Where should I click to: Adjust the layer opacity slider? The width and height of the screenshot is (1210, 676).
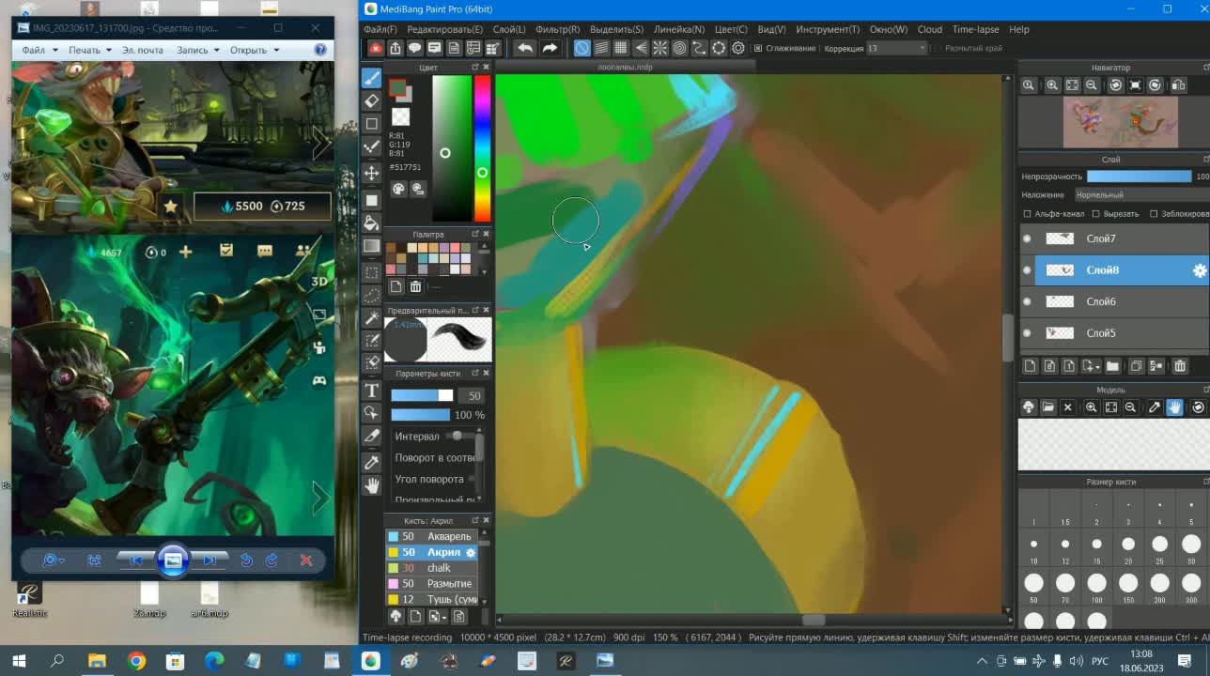pyautogui.click(x=1139, y=177)
